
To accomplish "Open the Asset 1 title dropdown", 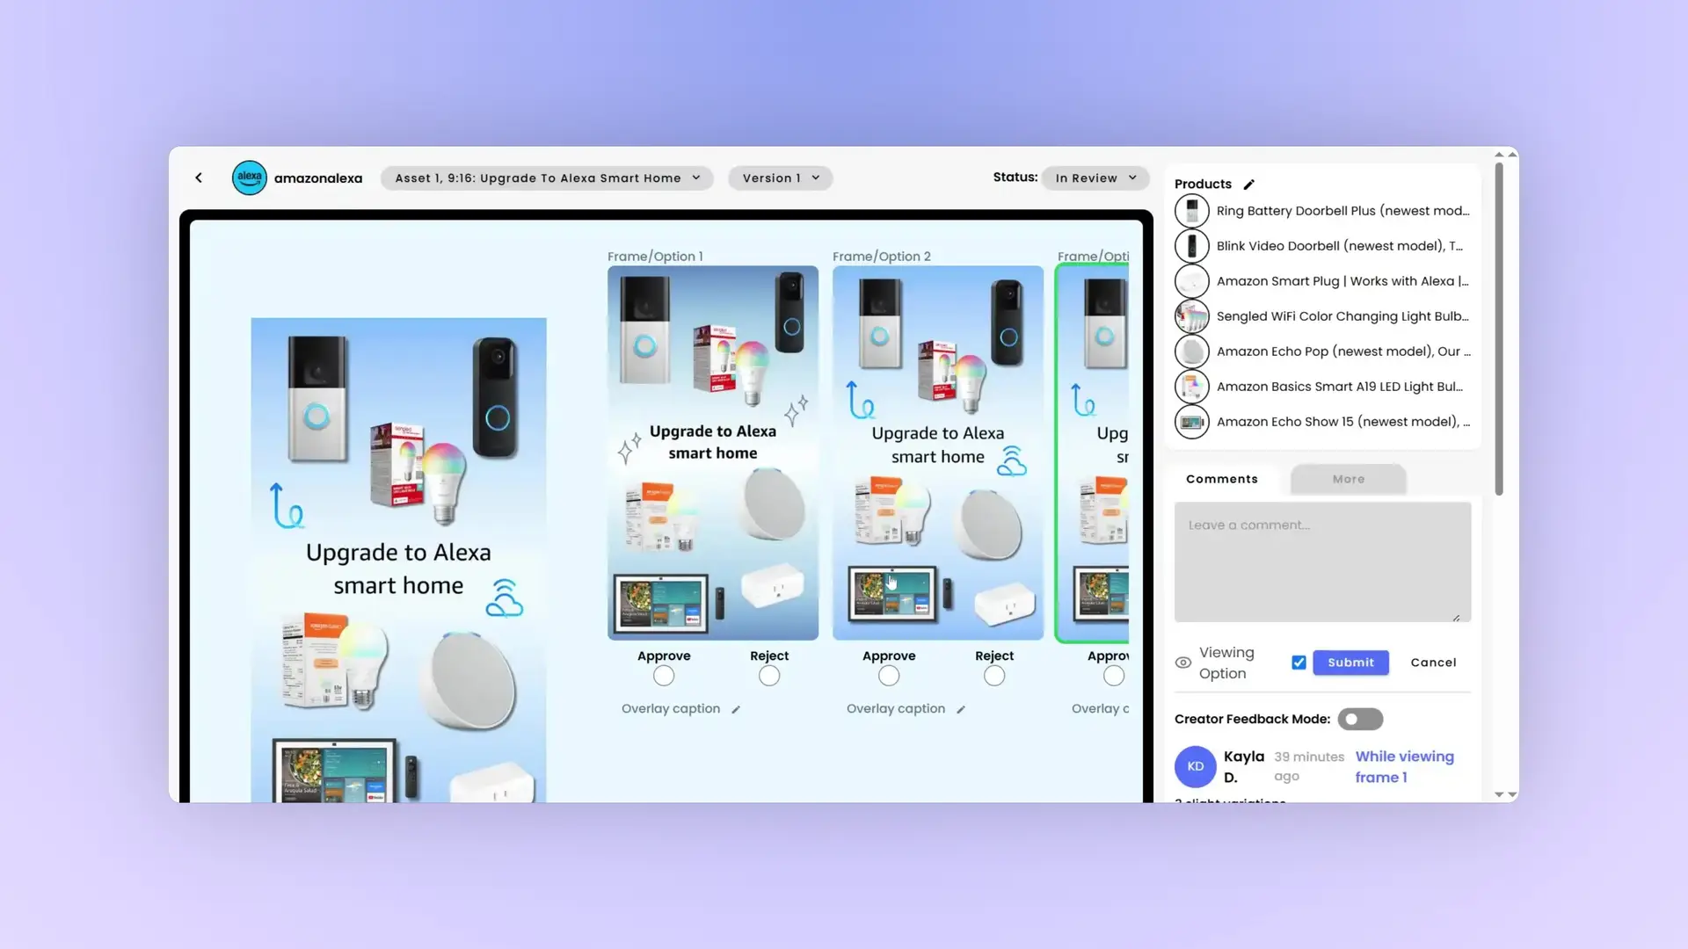I will [546, 177].
